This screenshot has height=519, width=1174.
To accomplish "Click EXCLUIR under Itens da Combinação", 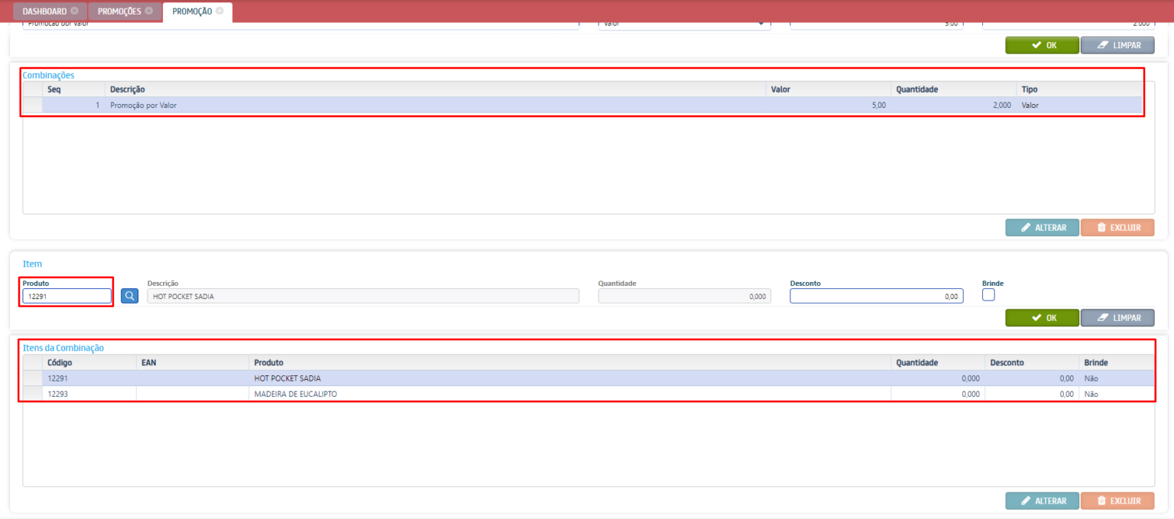I will [1117, 501].
